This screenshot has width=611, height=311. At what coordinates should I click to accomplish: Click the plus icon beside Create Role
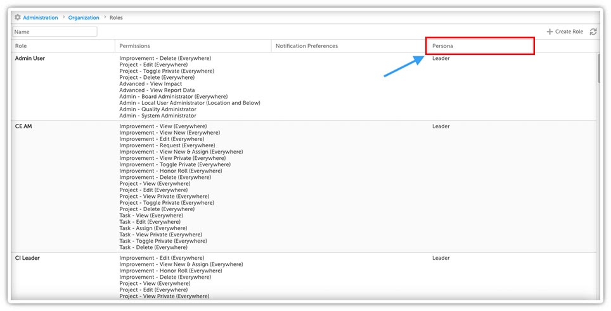(550, 32)
